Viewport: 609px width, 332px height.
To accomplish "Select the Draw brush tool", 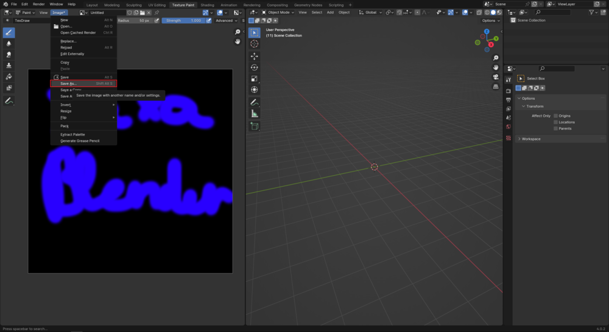I will click(x=9, y=32).
